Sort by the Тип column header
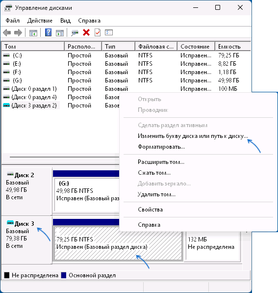278x293 pixels. click(x=118, y=46)
